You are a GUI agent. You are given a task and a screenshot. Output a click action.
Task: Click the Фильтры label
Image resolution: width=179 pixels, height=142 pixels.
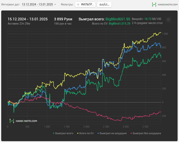[x=67, y=5]
